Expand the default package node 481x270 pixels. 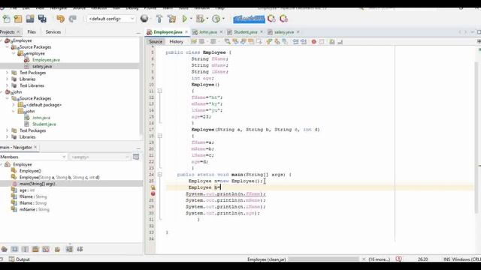(x=14, y=105)
